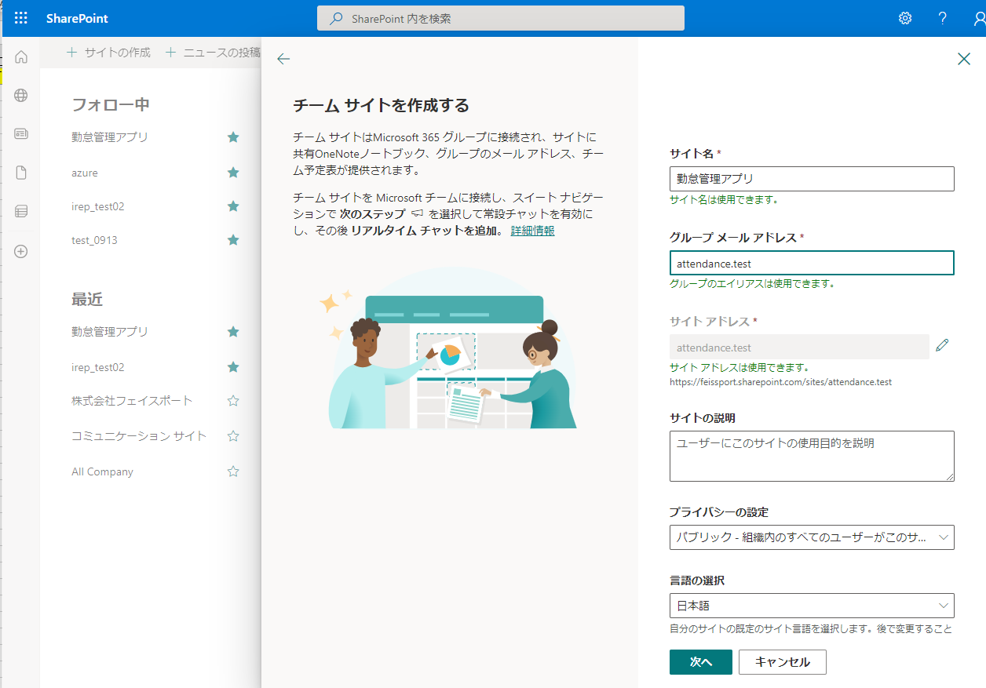Click the create plus icon in rail
986x688 pixels.
(x=21, y=252)
